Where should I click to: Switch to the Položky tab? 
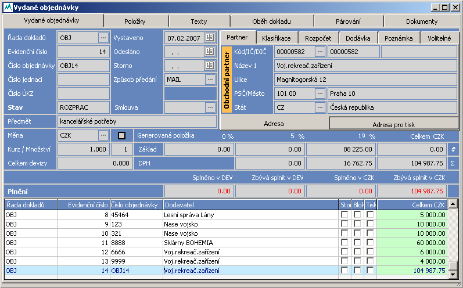click(135, 21)
